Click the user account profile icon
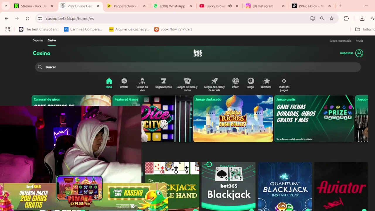 359,53
